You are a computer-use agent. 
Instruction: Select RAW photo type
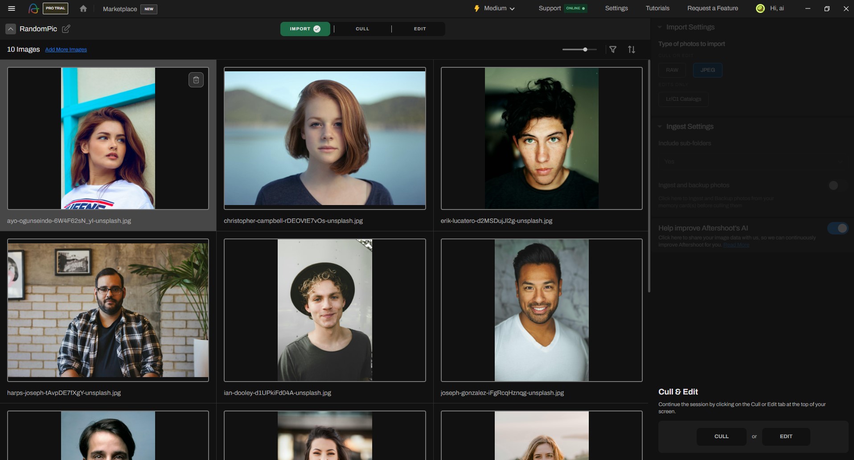coord(672,70)
